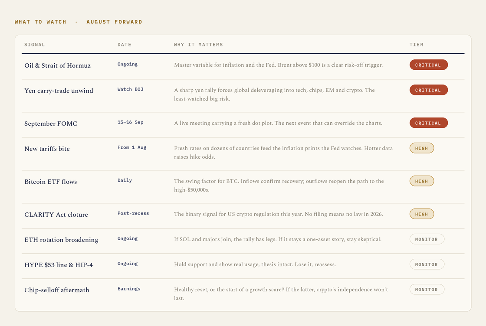Select the New tariffs bite signal

pyautogui.click(x=47, y=149)
